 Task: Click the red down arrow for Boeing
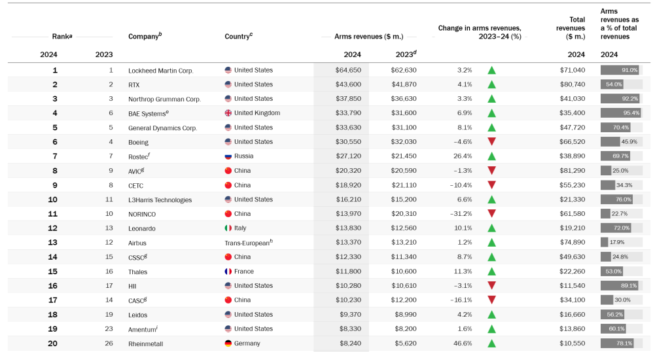click(491, 142)
